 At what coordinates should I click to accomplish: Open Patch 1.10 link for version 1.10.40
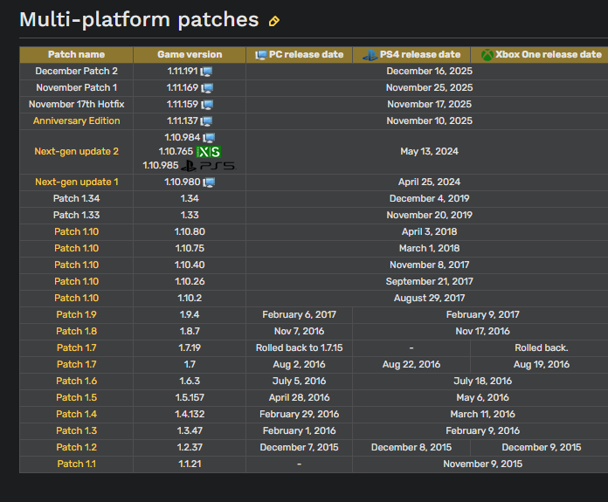coord(76,265)
